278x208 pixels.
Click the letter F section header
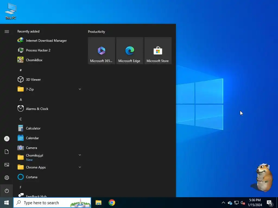[21, 187]
